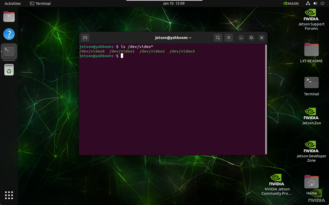
Task: Open the MAXN power mode indicator
Action: (x=291, y=4)
